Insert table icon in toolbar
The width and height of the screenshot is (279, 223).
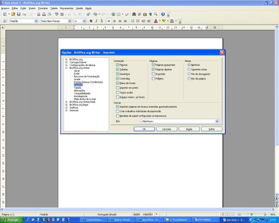click(119, 14)
